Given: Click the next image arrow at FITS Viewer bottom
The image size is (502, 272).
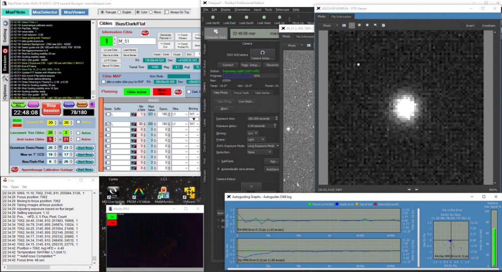Looking at the screenshot, I should click(x=417, y=189).
